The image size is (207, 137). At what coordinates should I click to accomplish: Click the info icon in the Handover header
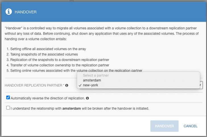pyautogui.click(x=9, y=12)
